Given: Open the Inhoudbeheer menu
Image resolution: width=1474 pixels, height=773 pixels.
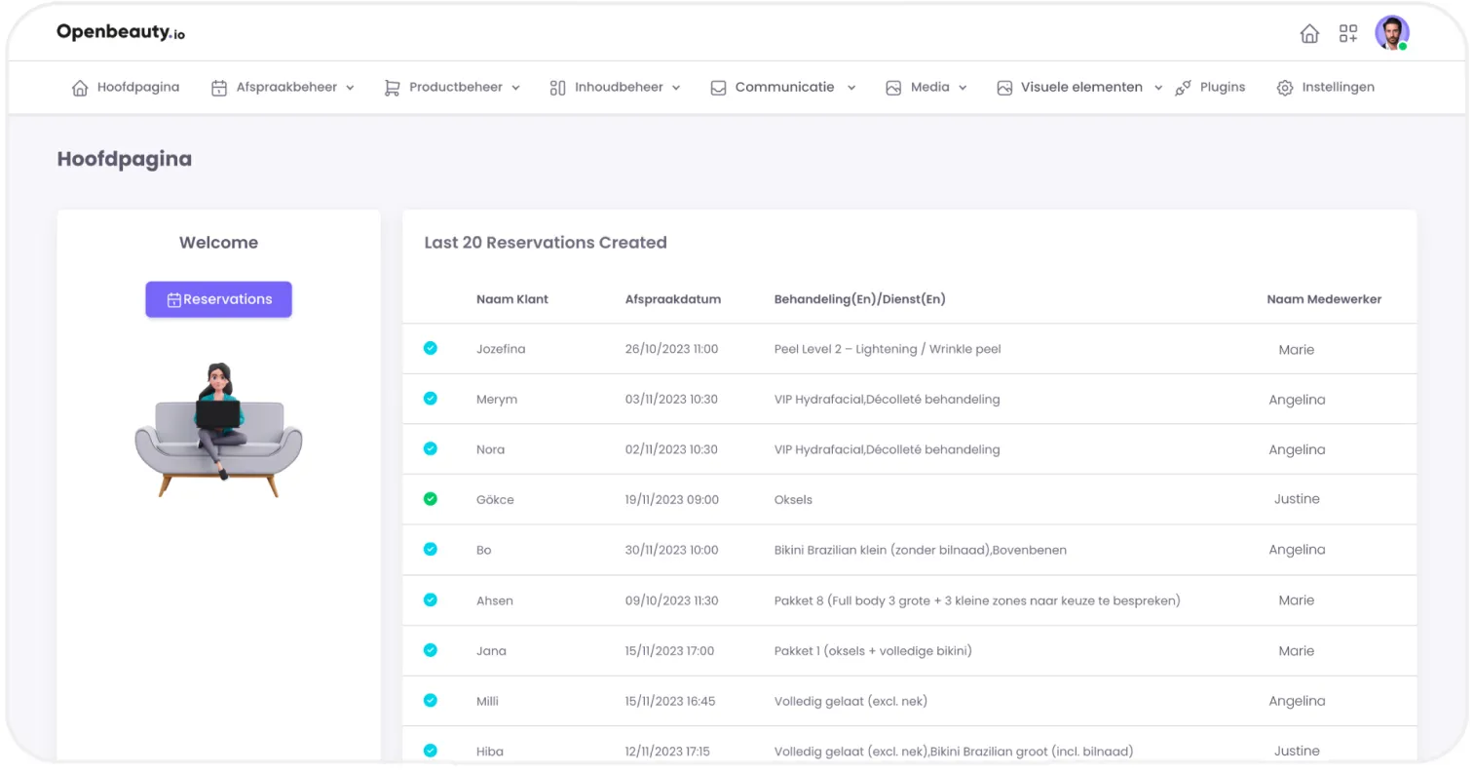Looking at the screenshot, I should [619, 87].
